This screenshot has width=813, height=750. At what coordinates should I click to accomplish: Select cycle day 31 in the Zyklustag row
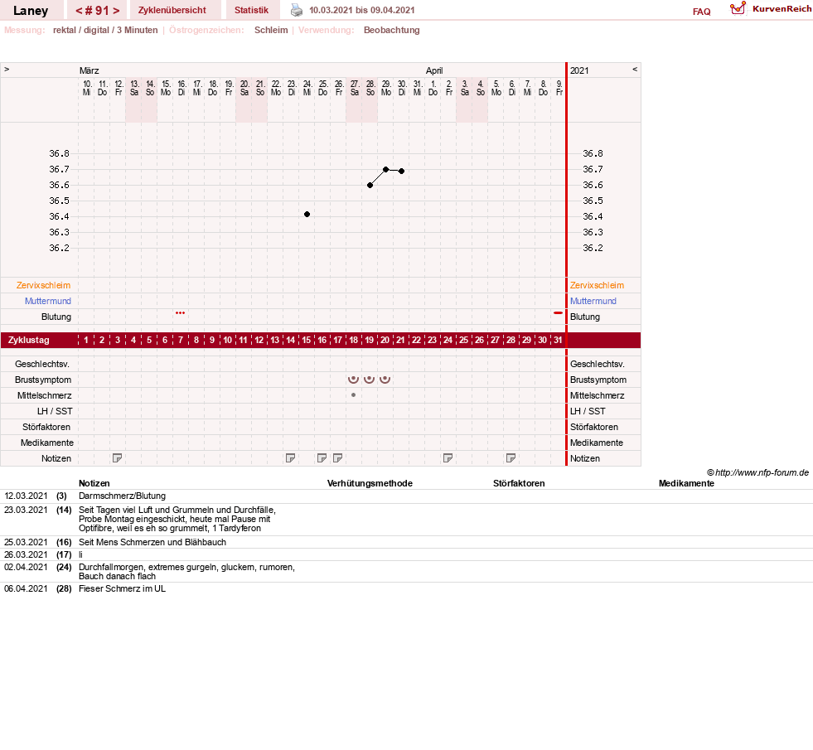pos(558,340)
